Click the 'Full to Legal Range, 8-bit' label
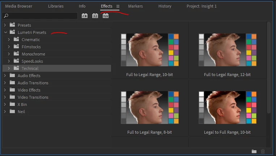Image resolution: width=276 pixels, height=156 pixels. (x=149, y=132)
